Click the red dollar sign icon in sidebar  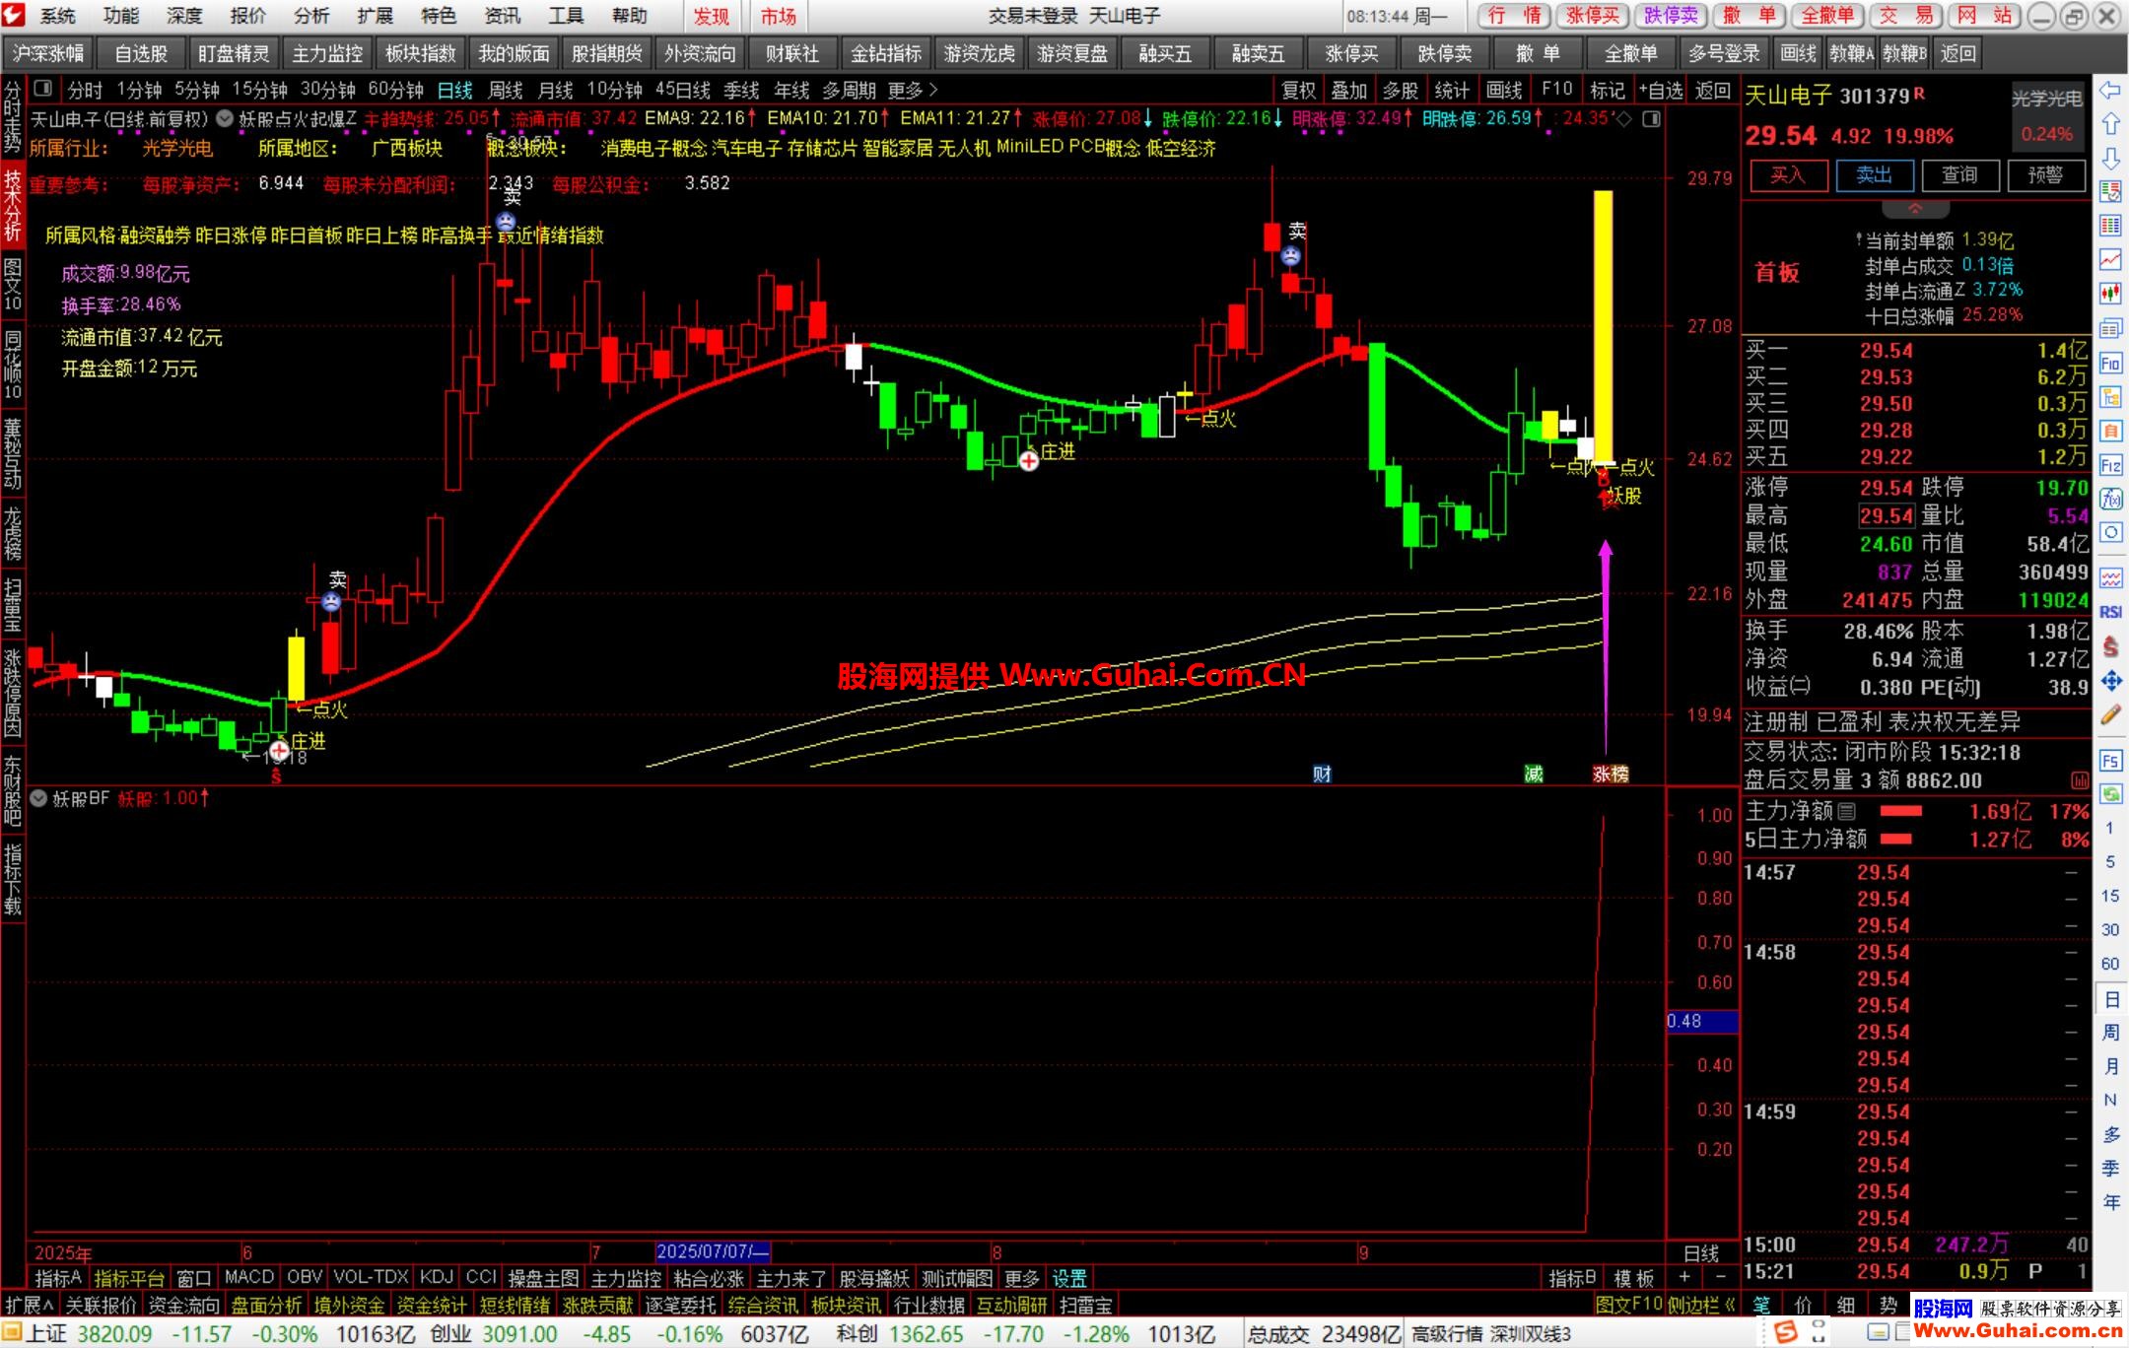(x=2110, y=646)
